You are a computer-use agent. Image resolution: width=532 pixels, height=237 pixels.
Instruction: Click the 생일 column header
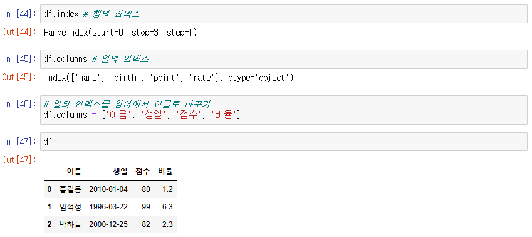[120, 171]
